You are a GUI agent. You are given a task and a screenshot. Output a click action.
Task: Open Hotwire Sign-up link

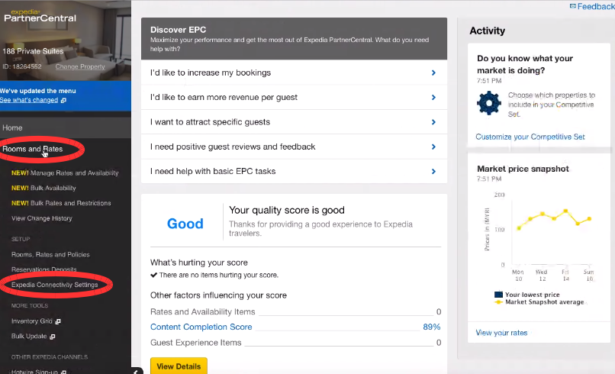pos(34,371)
